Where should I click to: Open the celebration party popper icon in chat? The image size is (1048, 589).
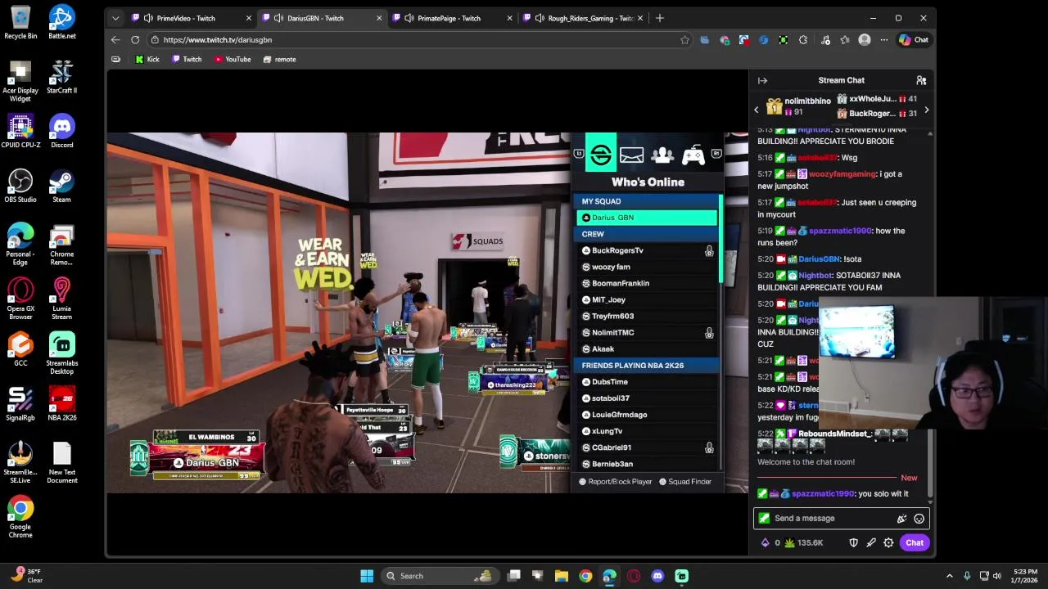[x=901, y=519]
